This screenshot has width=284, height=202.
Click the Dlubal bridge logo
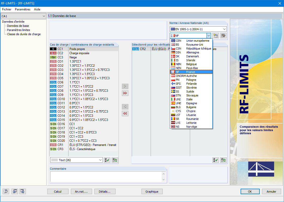click(261, 169)
